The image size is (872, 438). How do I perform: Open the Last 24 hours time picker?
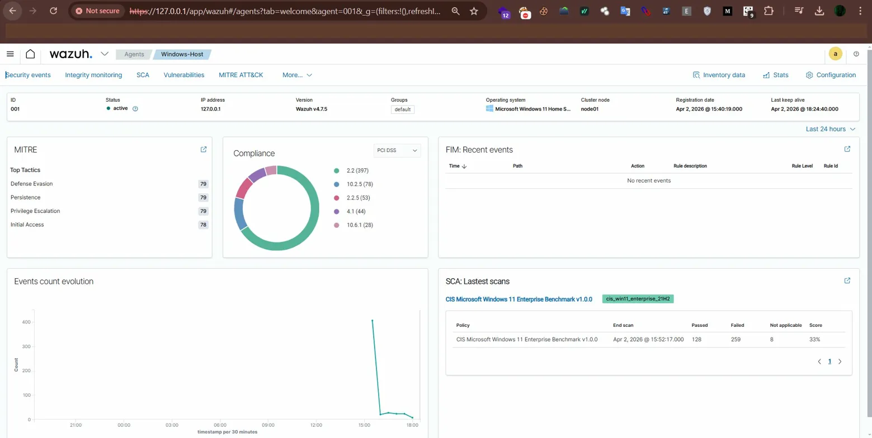[829, 128]
